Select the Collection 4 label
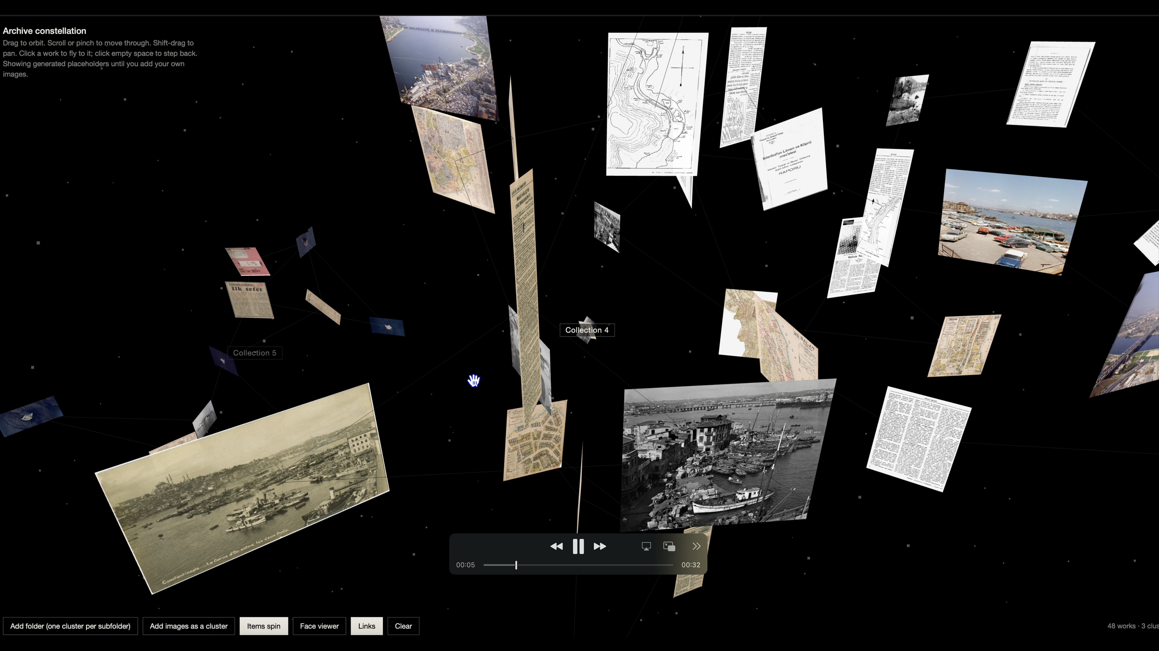 587,330
